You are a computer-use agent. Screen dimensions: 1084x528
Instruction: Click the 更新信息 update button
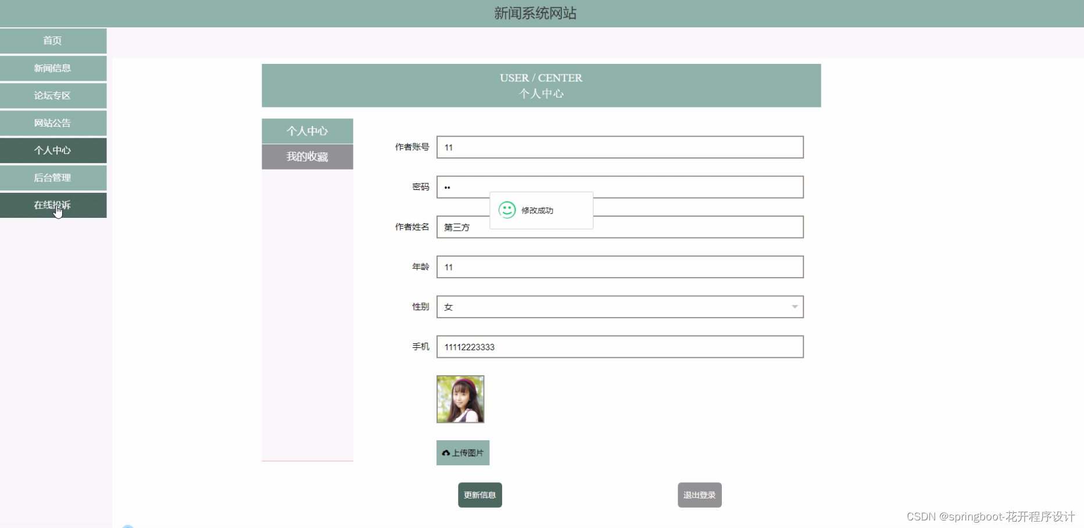(x=480, y=494)
